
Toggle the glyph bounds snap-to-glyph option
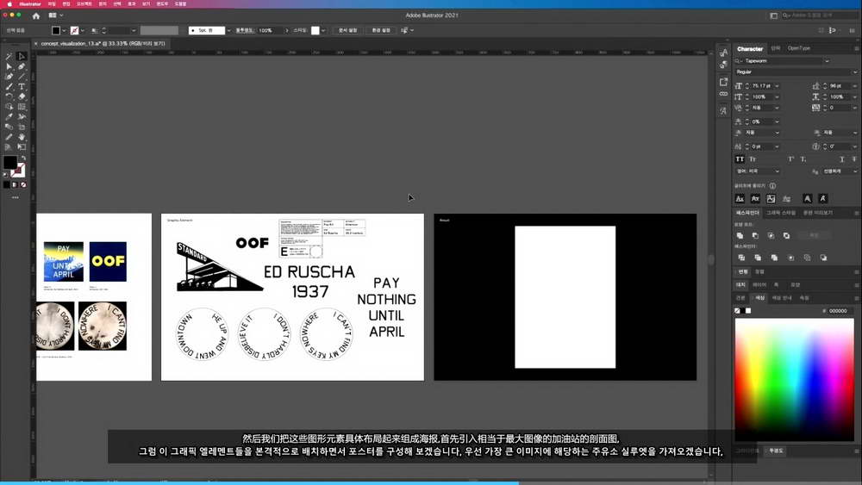(x=771, y=199)
